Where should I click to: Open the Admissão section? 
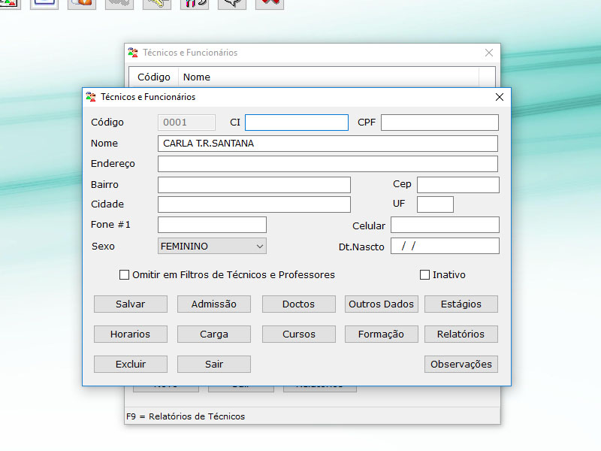point(214,304)
